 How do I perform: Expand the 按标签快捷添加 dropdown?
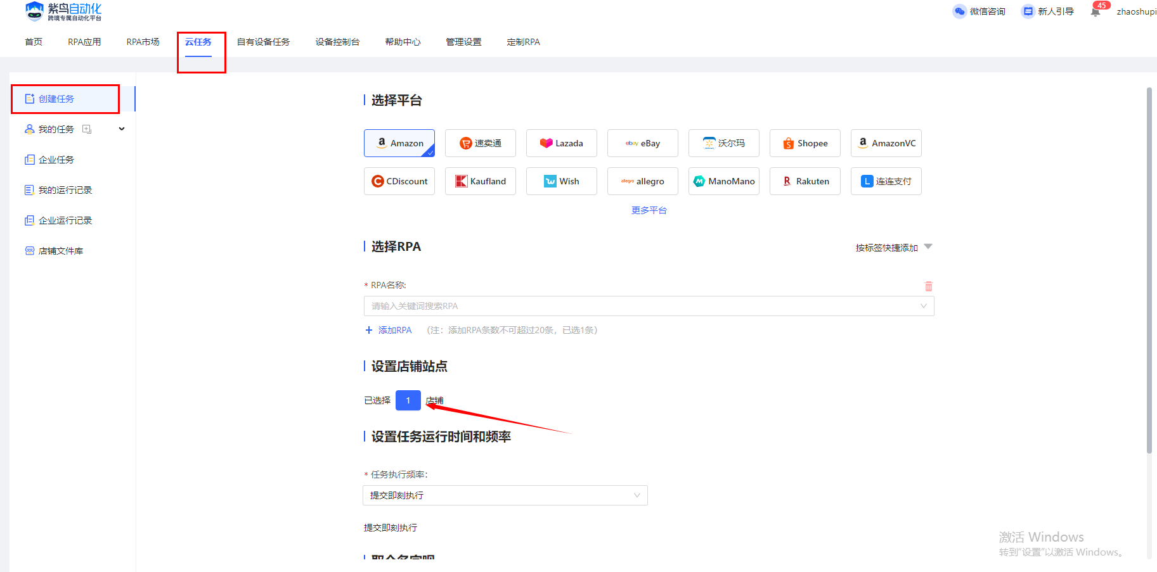pyautogui.click(x=894, y=248)
